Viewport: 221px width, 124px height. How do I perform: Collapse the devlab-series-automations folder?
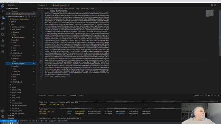click(x=21, y=19)
